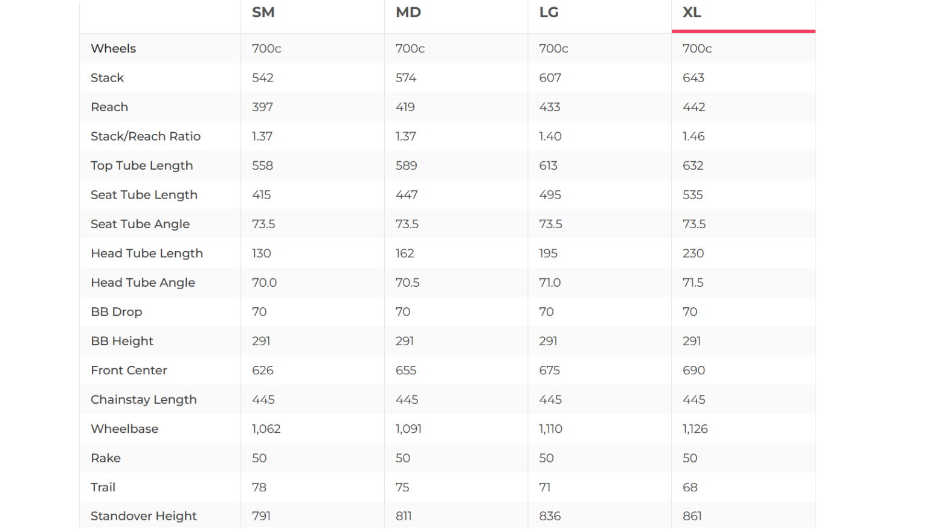Click the Front Center row label
943x530 pixels.
pos(129,371)
